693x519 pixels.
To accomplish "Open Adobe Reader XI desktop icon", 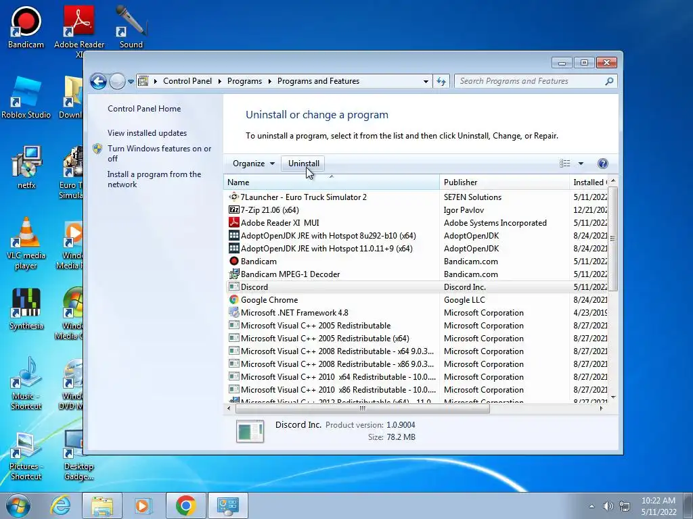I will click(79, 30).
